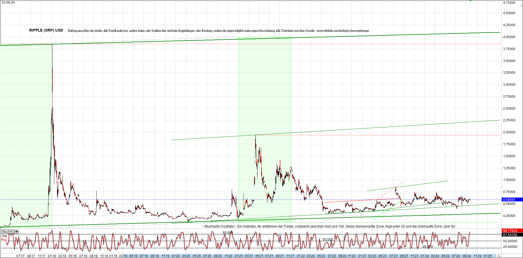Select the 01.25 label on the time axis
The width and height of the screenshot is (523, 258).
[x=487, y=256]
